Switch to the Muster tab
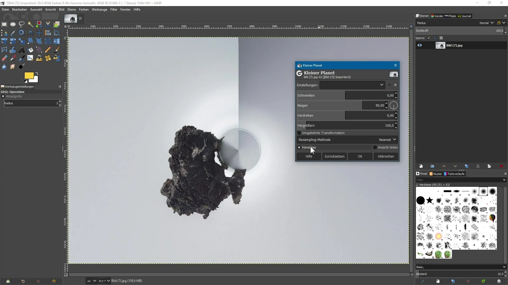Image resolution: width=508 pixels, height=285 pixels. click(436, 174)
